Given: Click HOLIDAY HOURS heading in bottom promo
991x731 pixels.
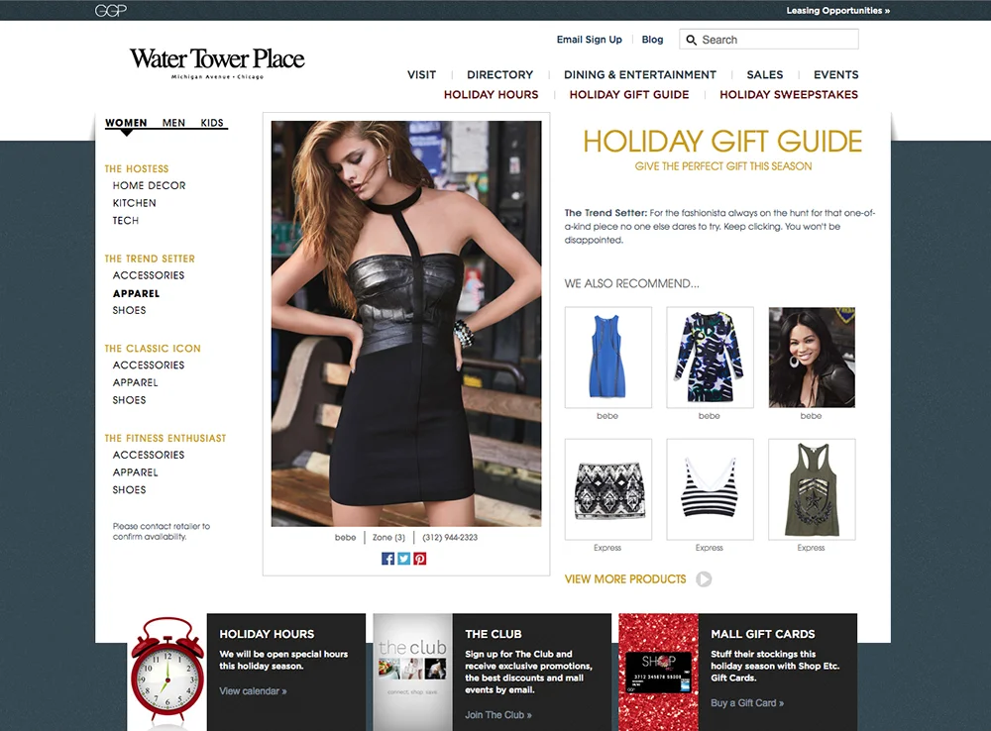Looking at the screenshot, I should pos(267,634).
